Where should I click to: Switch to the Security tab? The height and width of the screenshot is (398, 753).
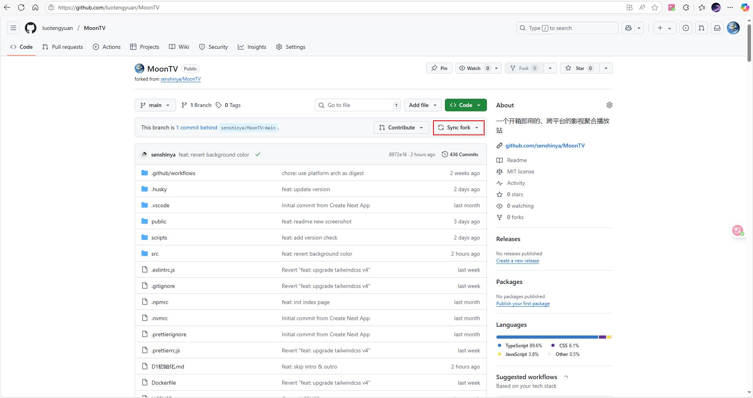coord(213,47)
